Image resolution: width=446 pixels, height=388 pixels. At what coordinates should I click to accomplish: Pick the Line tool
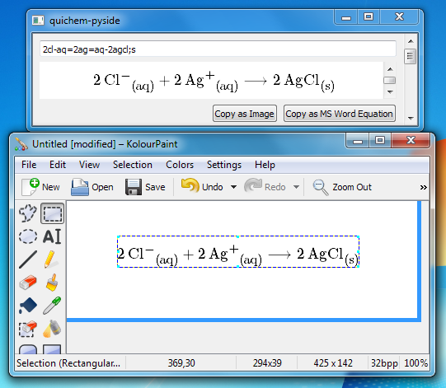[x=28, y=259]
